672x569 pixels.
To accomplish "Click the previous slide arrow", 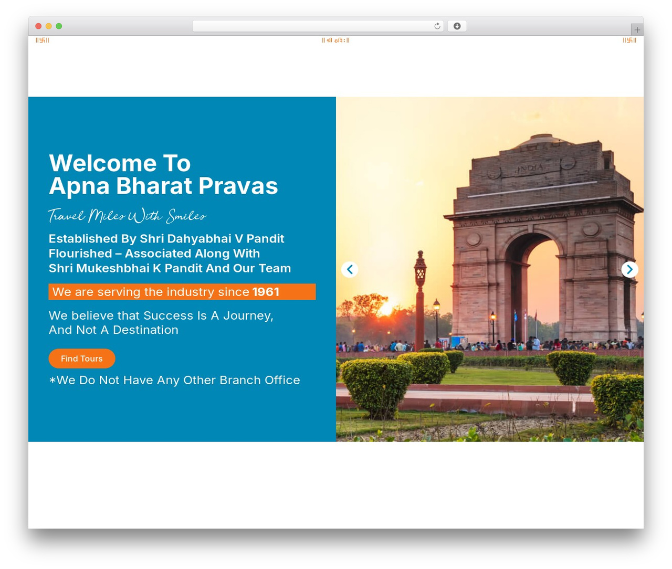I will [350, 269].
